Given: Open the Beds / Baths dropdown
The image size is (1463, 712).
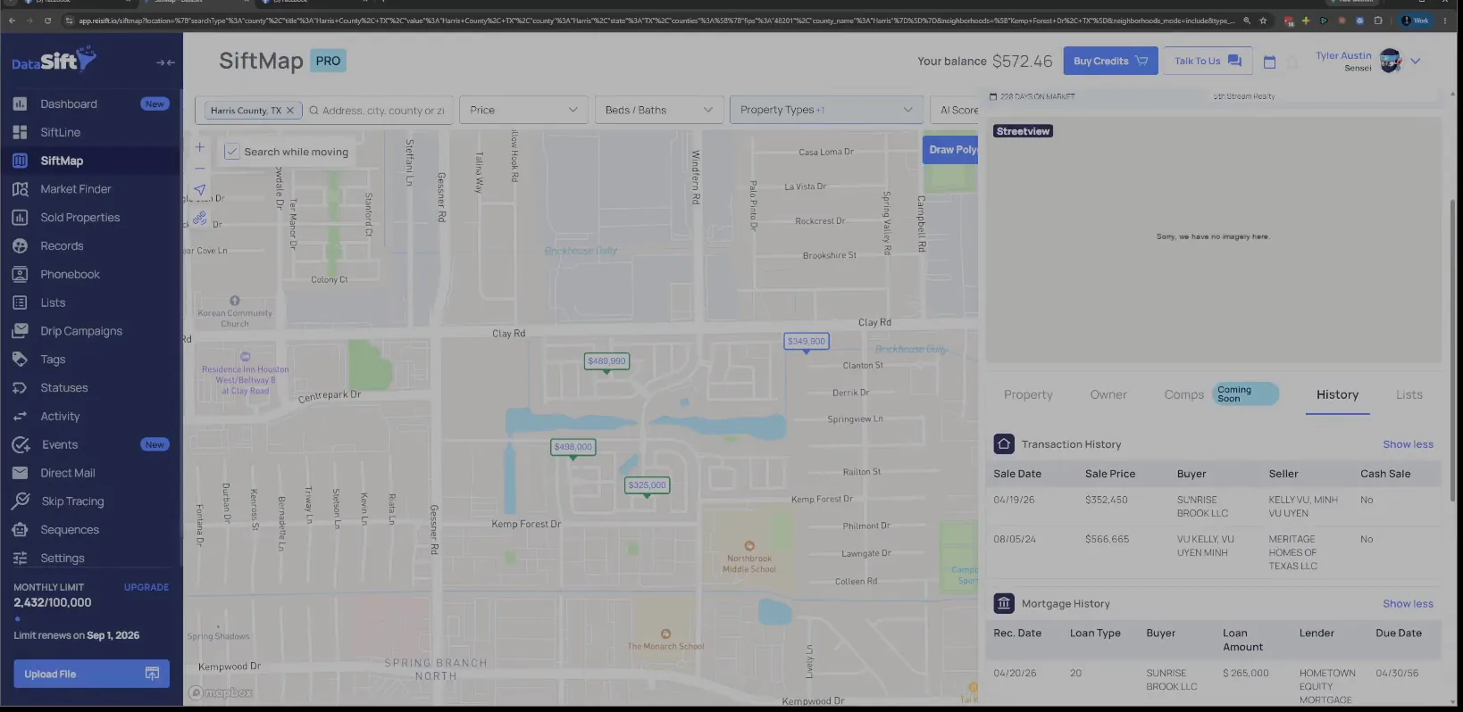Looking at the screenshot, I should pos(659,110).
